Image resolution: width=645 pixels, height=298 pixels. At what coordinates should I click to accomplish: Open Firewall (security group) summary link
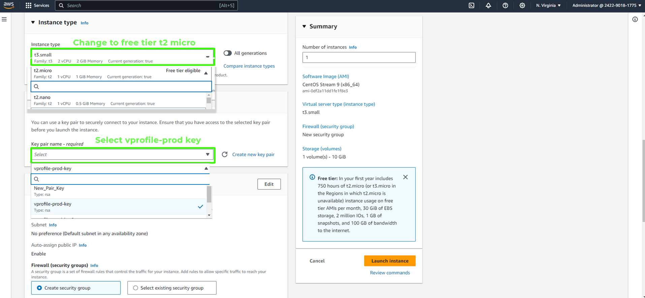pyautogui.click(x=328, y=126)
